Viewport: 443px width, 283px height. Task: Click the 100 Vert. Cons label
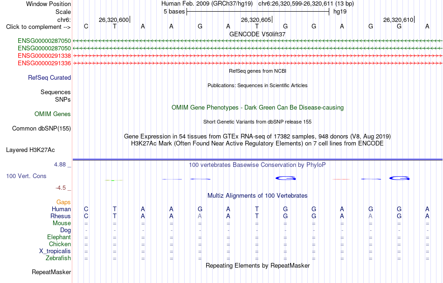pos(26,176)
